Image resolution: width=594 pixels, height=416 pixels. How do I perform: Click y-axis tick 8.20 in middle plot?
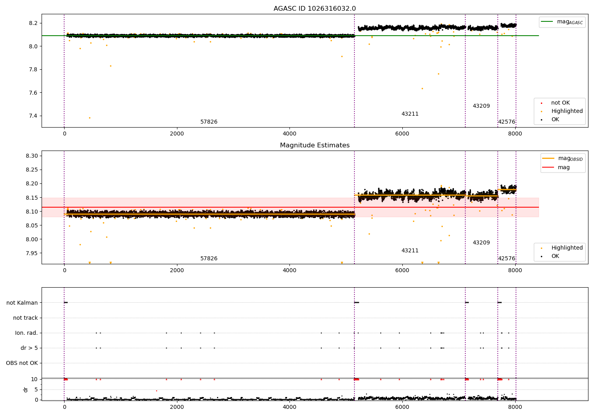[32, 184]
